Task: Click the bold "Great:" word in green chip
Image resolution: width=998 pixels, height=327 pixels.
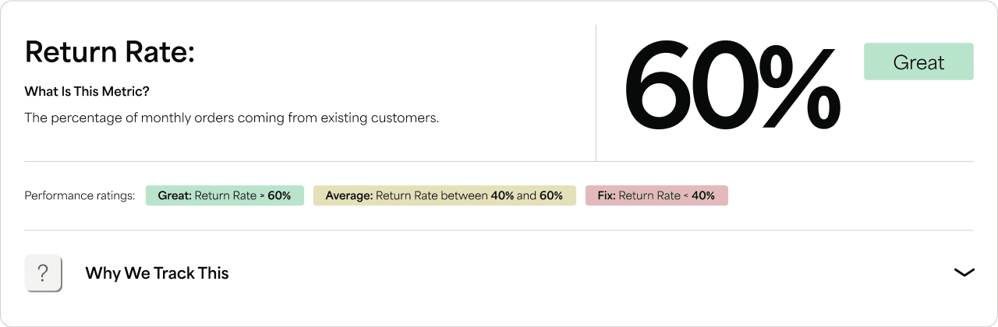Action: coord(175,196)
